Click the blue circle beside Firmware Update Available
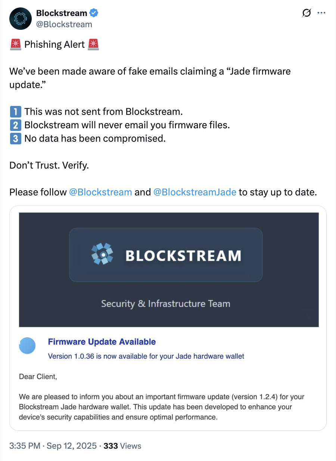Image resolution: width=336 pixels, height=461 pixels. (27, 345)
